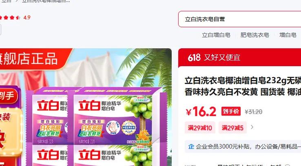Click the 618 logo in red banner
The image size is (301, 166).
click(x=194, y=58)
